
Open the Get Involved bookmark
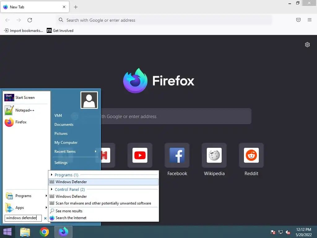(x=60, y=31)
